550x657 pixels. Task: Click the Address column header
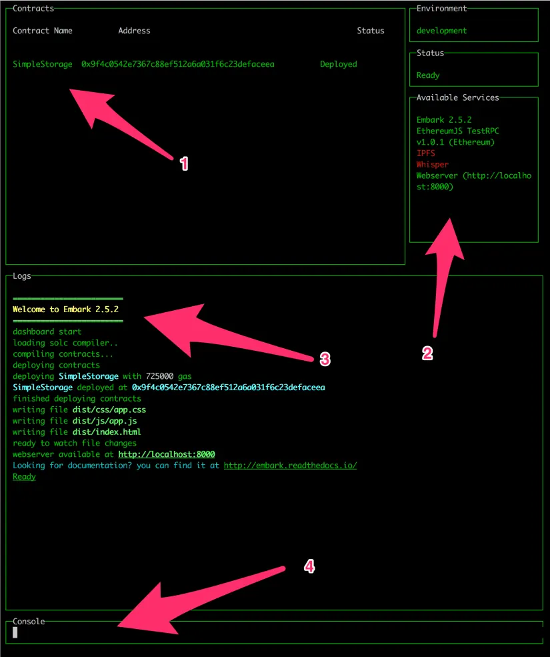tap(134, 31)
